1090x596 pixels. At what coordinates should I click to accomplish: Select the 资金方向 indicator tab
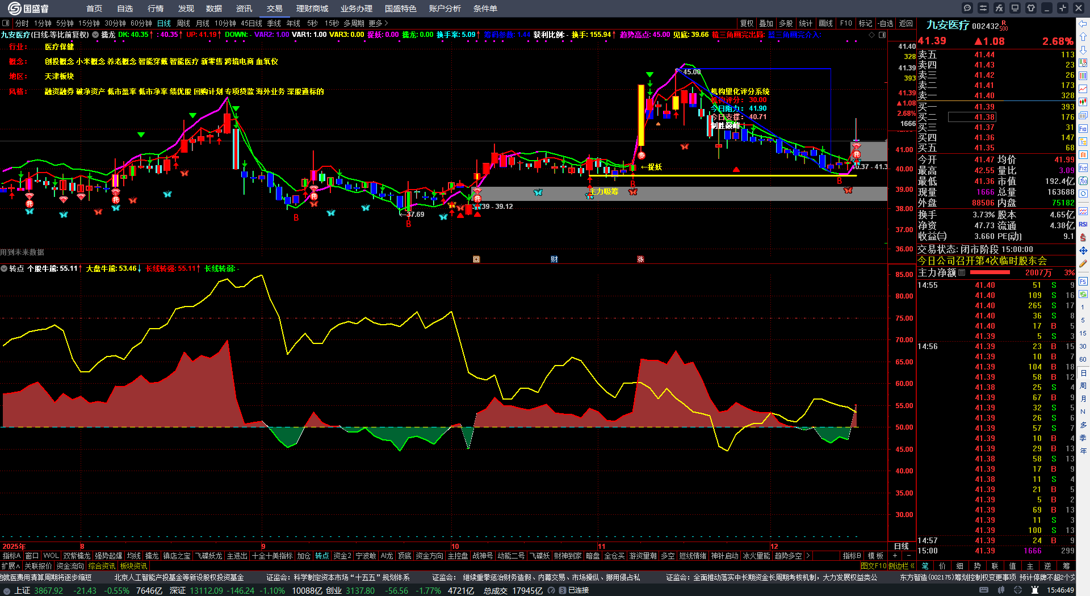tap(429, 556)
